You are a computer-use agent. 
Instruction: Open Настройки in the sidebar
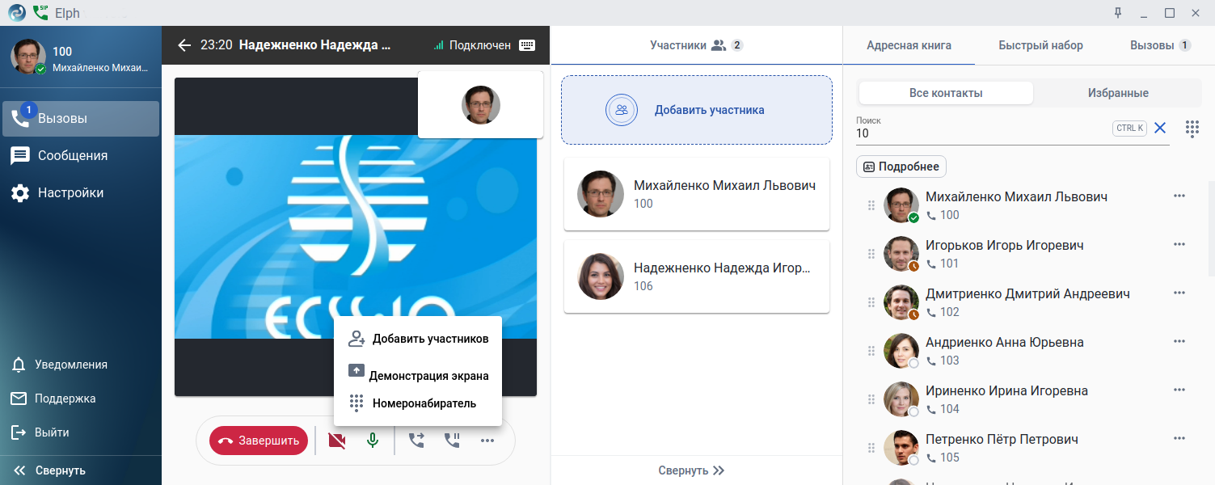coord(81,192)
